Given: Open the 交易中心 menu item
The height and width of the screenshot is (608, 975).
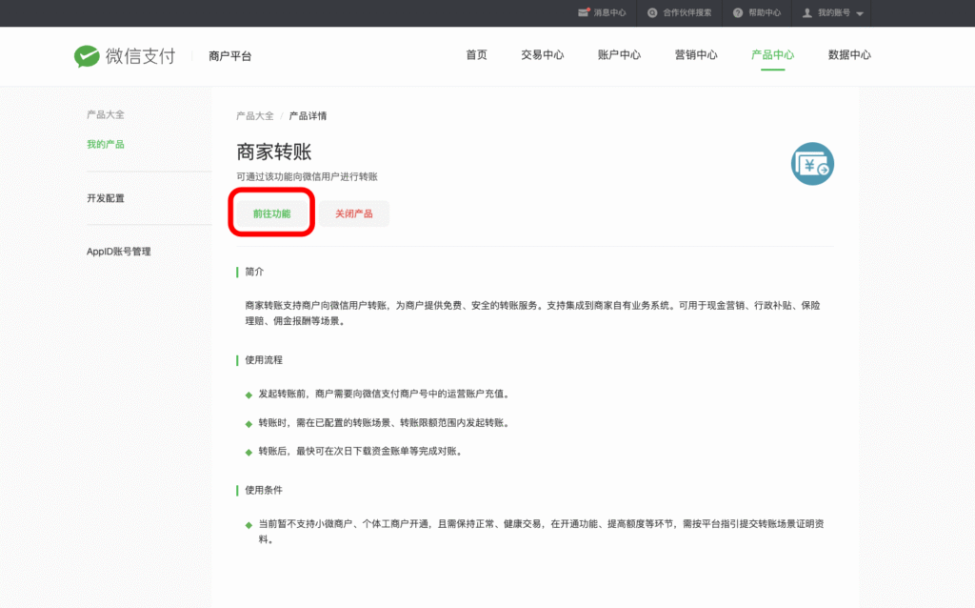Looking at the screenshot, I should (542, 55).
